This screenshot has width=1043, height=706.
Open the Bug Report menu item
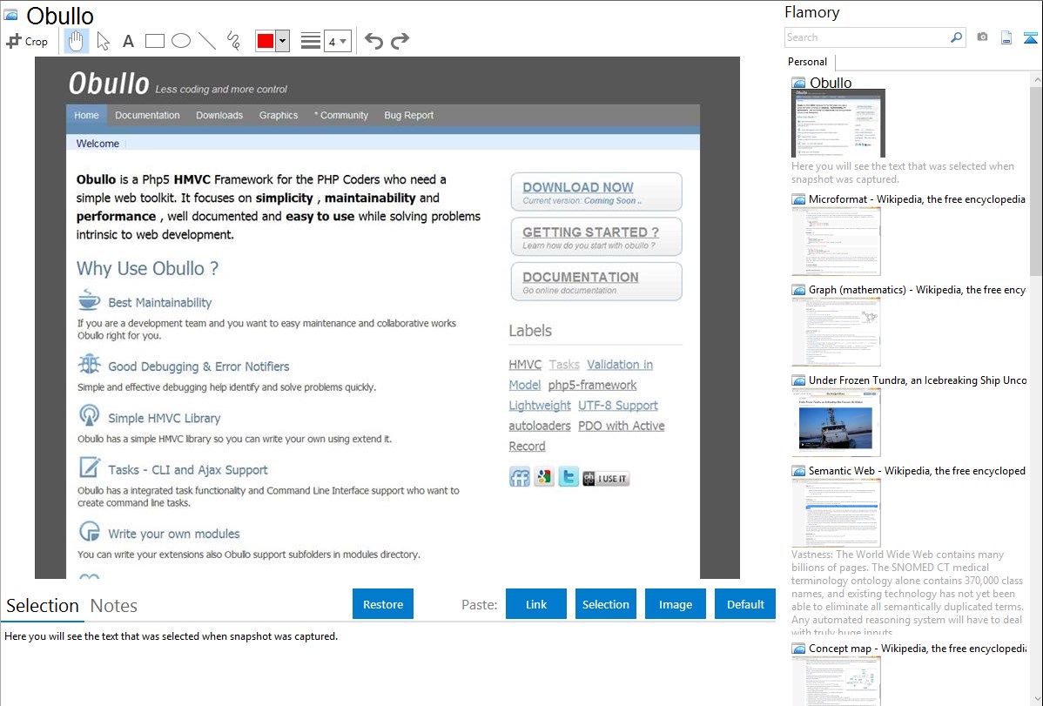(x=409, y=115)
